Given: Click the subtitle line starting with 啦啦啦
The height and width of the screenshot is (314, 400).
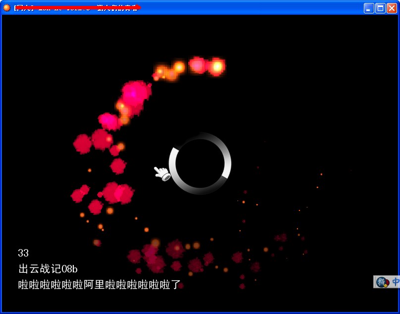Looking at the screenshot, I should [99, 285].
